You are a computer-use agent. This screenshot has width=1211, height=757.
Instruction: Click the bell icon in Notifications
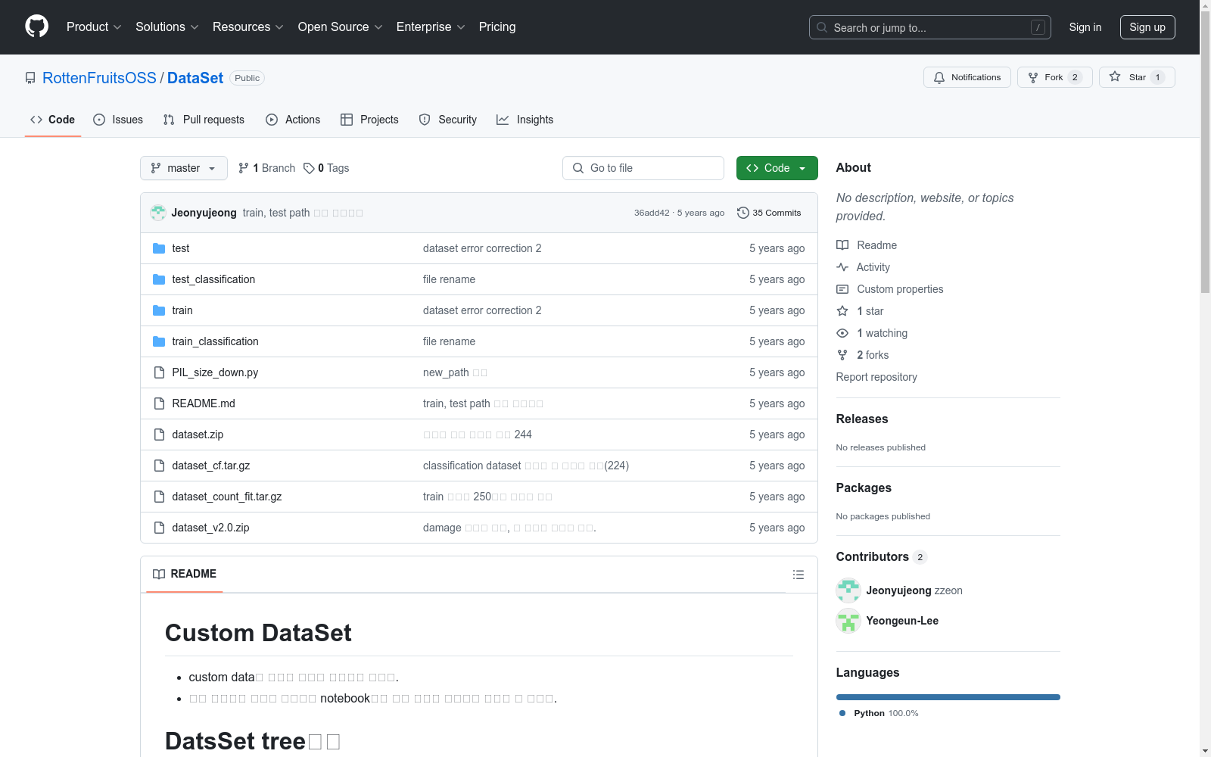point(939,77)
